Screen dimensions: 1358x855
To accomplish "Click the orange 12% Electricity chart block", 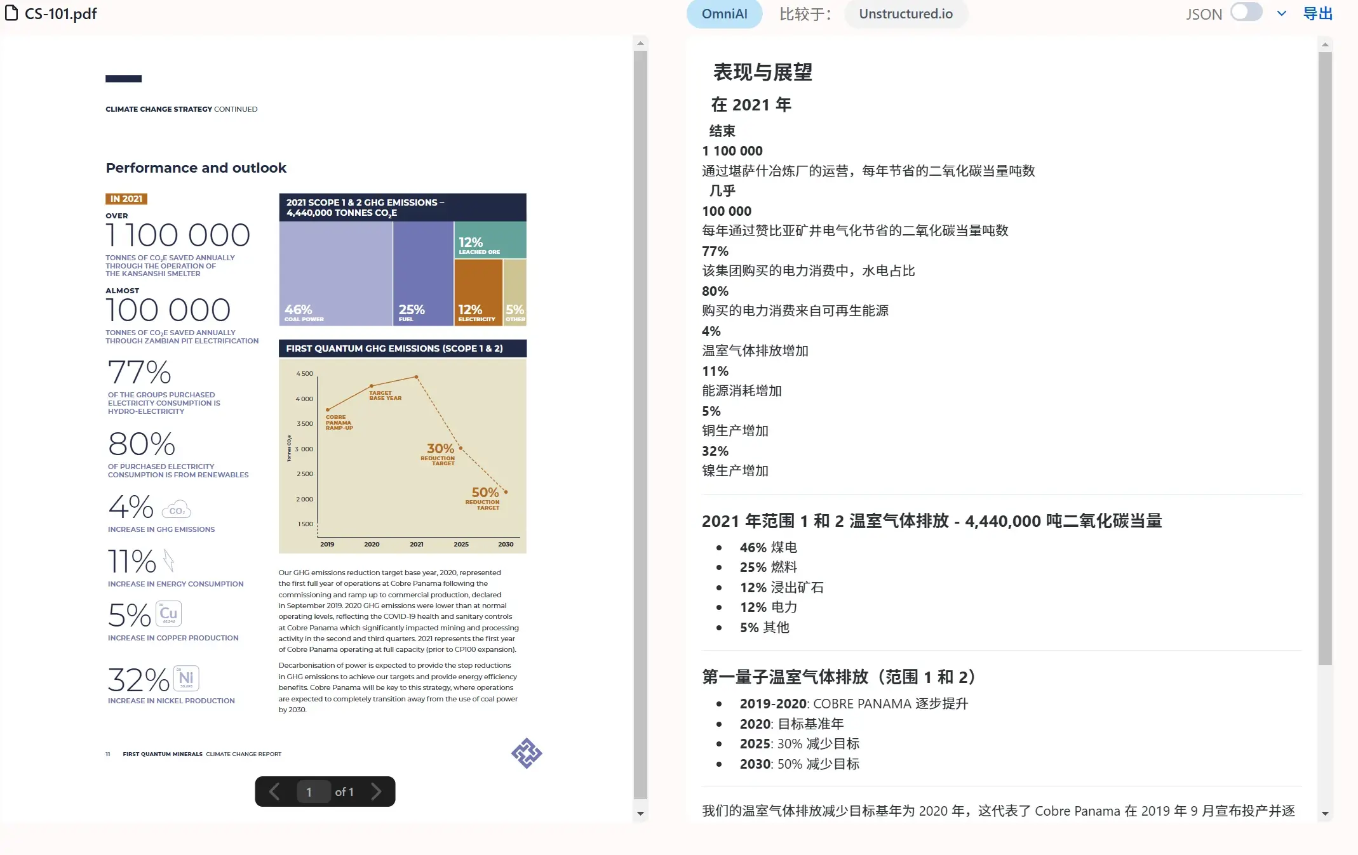I will (478, 292).
